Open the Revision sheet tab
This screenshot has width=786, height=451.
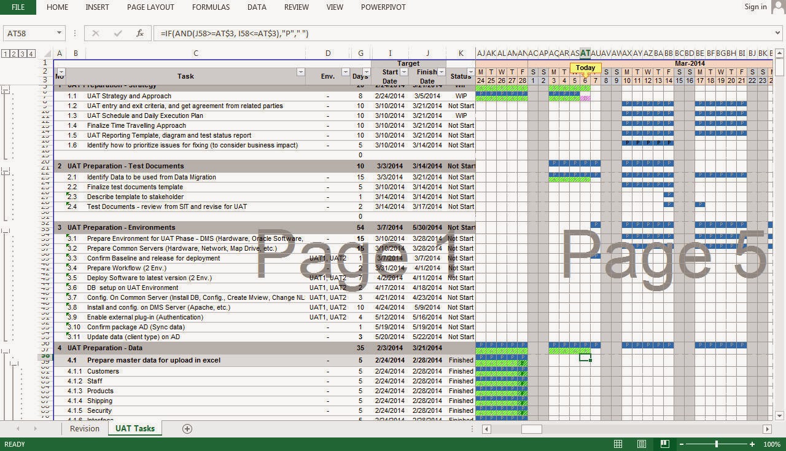[x=85, y=428]
